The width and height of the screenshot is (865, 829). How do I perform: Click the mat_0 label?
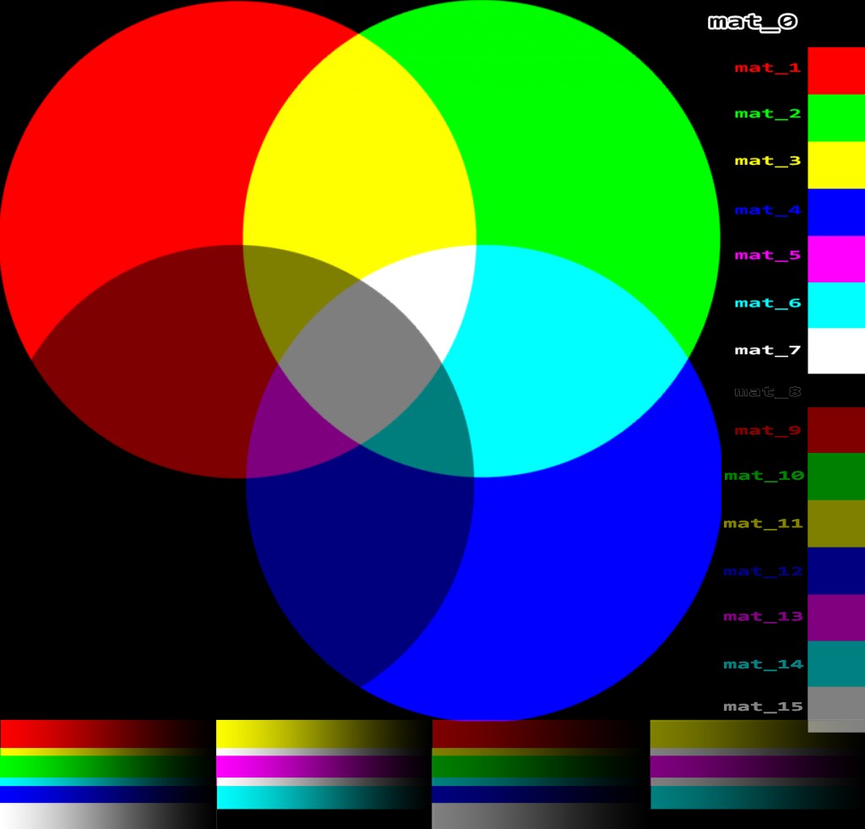[x=754, y=21]
